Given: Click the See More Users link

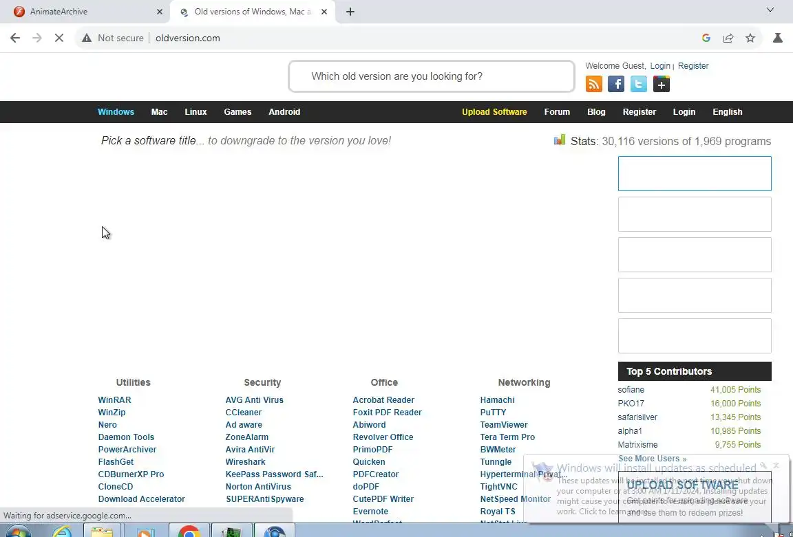Looking at the screenshot, I should pos(652,459).
